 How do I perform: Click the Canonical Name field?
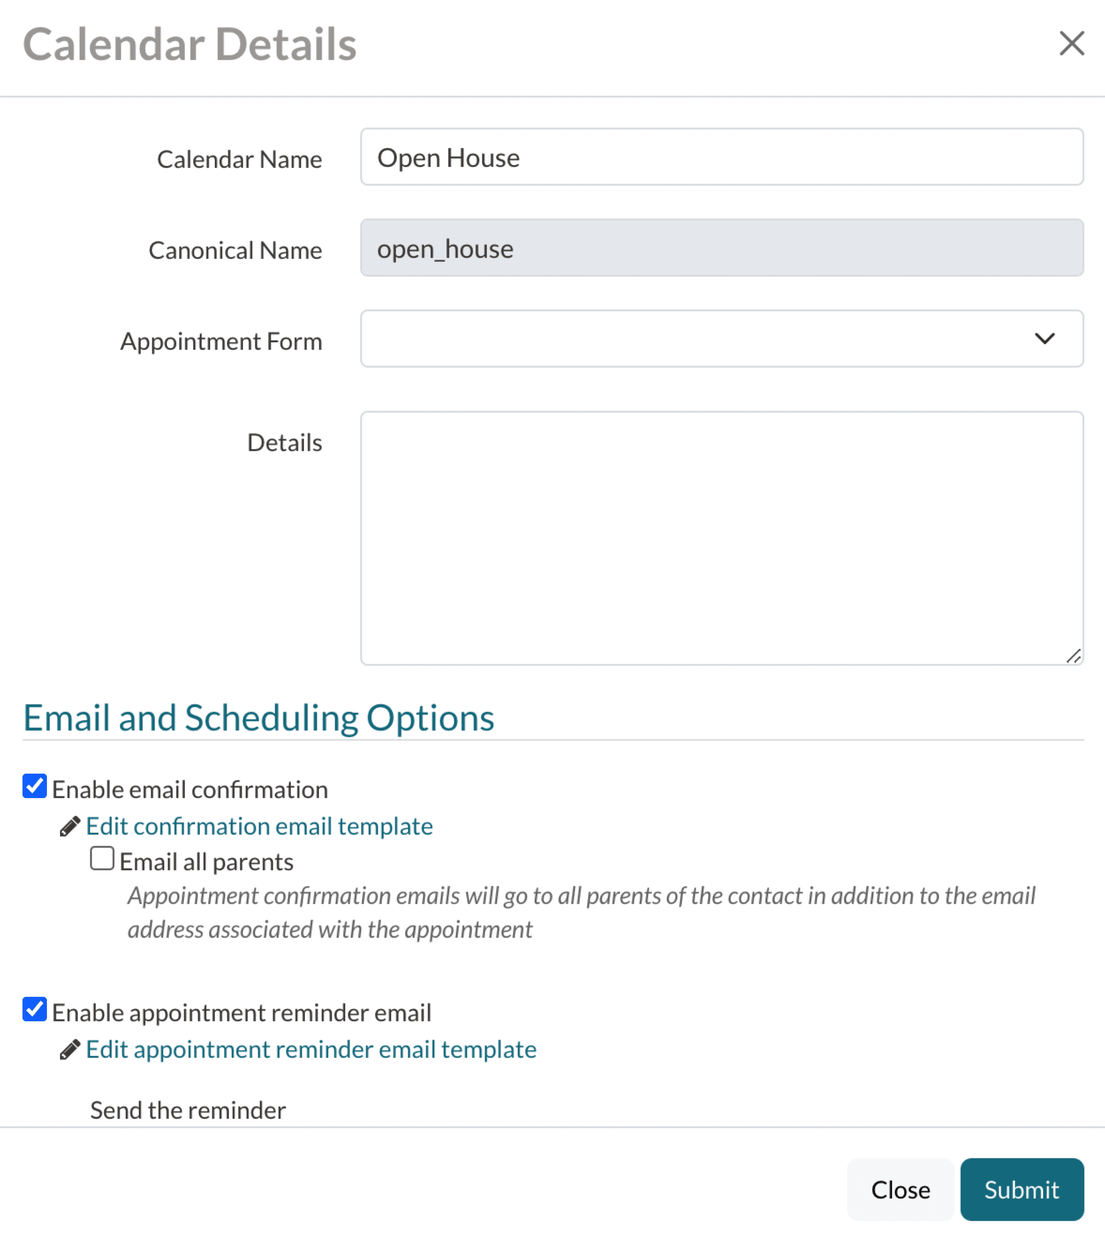(x=721, y=249)
